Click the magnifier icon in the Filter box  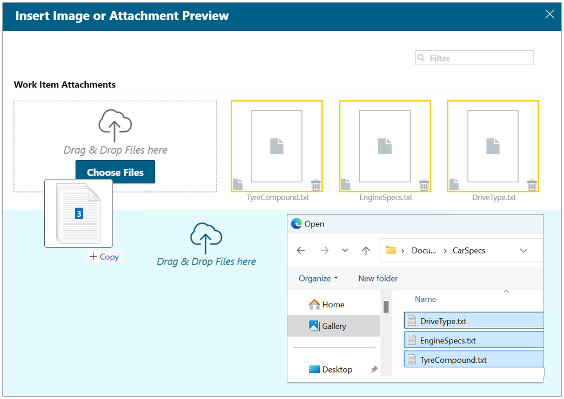pyautogui.click(x=421, y=58)
